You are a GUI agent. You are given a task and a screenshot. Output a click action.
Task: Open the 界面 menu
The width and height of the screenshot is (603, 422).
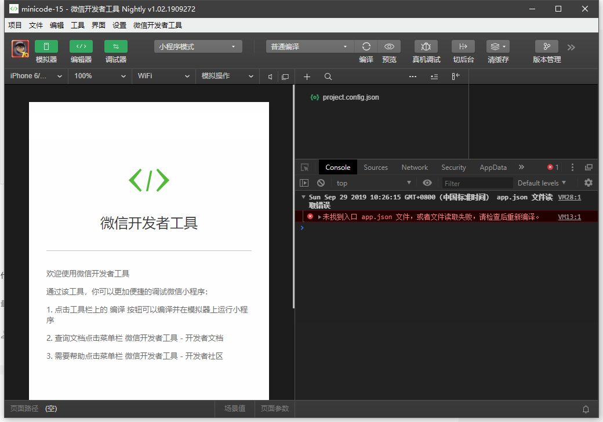99,26
